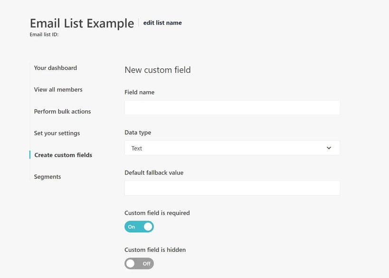Click the Field name label
Viewport: 389px width, 278px height.
point(140,92)
